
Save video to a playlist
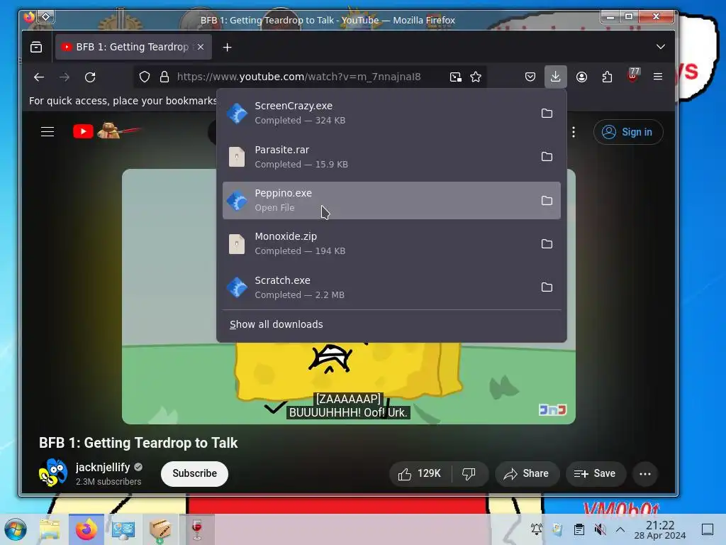pos(596,473)
